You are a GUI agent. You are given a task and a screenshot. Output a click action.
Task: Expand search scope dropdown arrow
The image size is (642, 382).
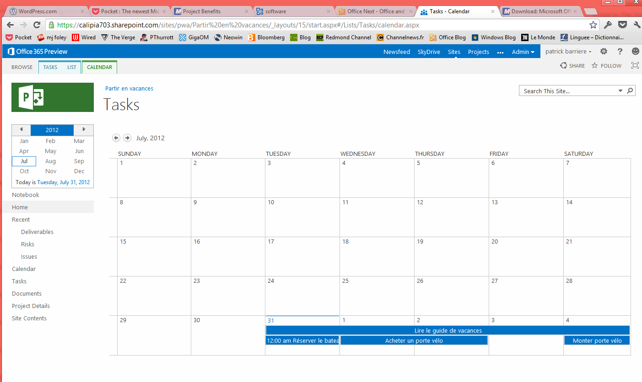click(x=620, y=91)
